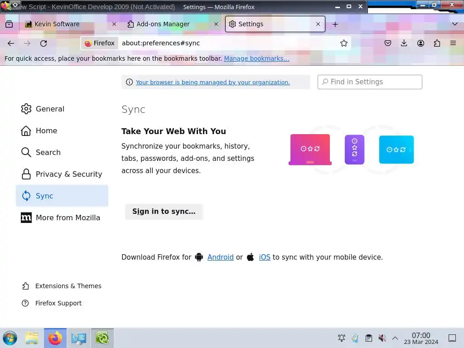Open the application hamburger menu
The width and height of the screenshot is (464, 348).
tap(453, 43)
